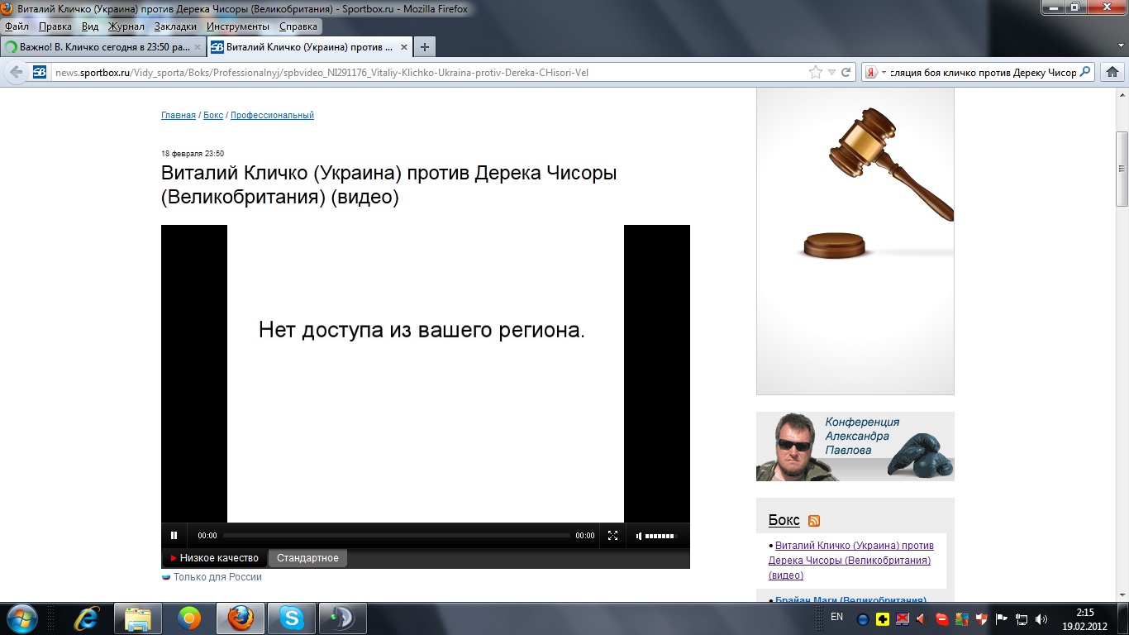Open the RSS feed next to Бокс
Screen dimensions: 1129x635
point(814,521)
